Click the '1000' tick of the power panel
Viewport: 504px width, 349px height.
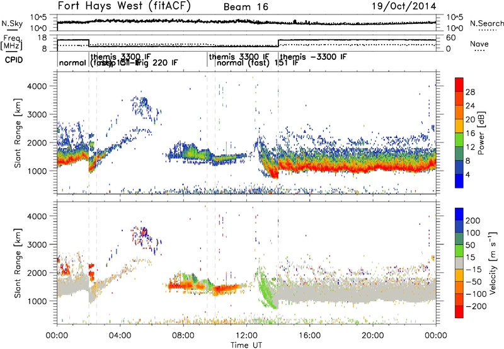click(x=37, y=171)
